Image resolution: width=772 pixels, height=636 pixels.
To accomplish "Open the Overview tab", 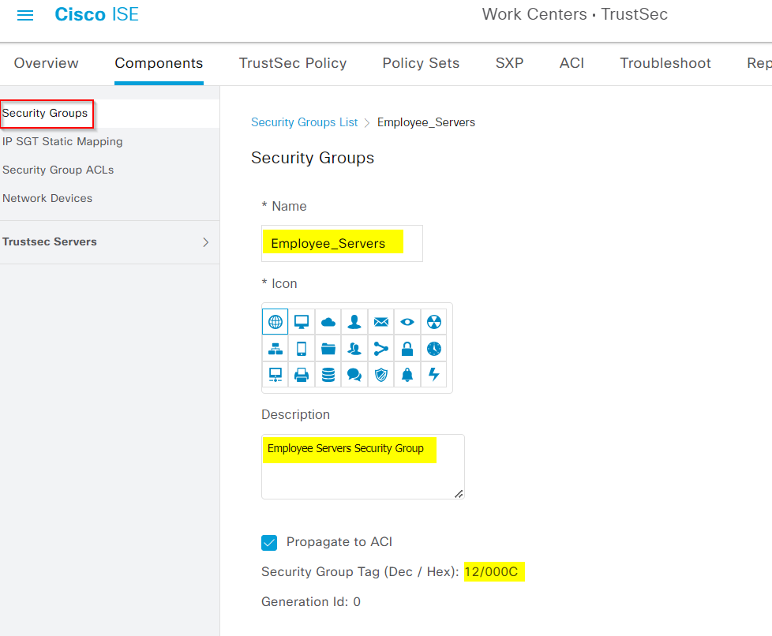I will click(47, 63).
